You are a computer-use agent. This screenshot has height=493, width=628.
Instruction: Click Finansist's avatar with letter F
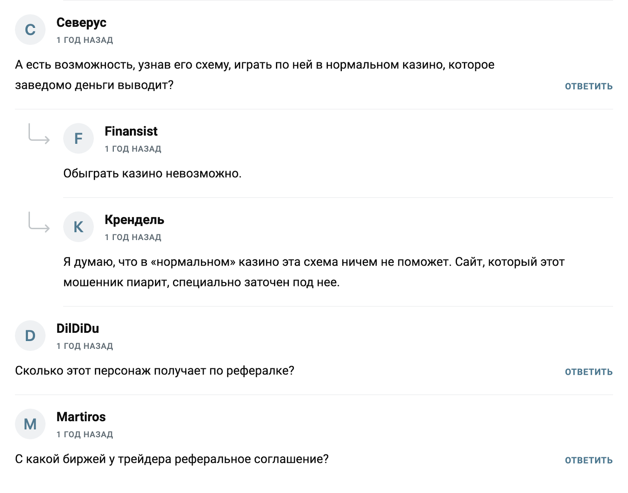point(79,138)
